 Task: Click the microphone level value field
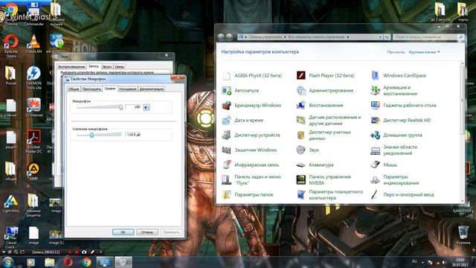pyautogui.click(x=134, y=107)
